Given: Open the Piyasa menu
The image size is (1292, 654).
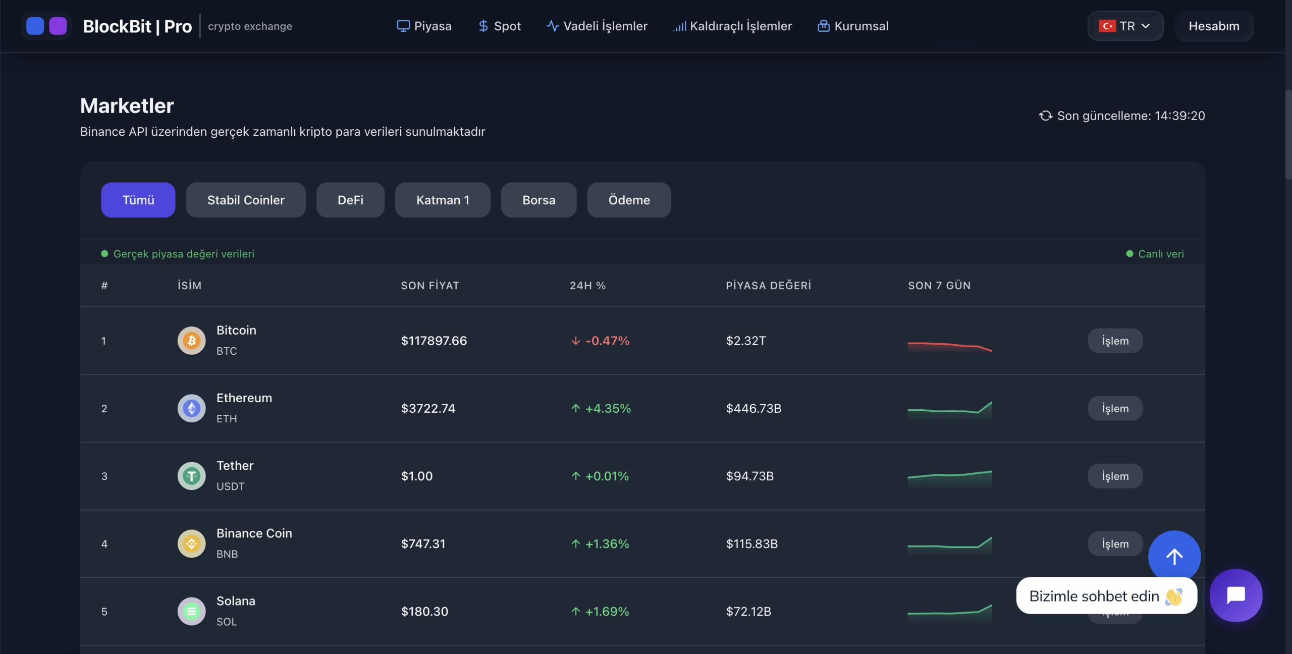Looking at the screenshot, I should click(x=424, y=26).
